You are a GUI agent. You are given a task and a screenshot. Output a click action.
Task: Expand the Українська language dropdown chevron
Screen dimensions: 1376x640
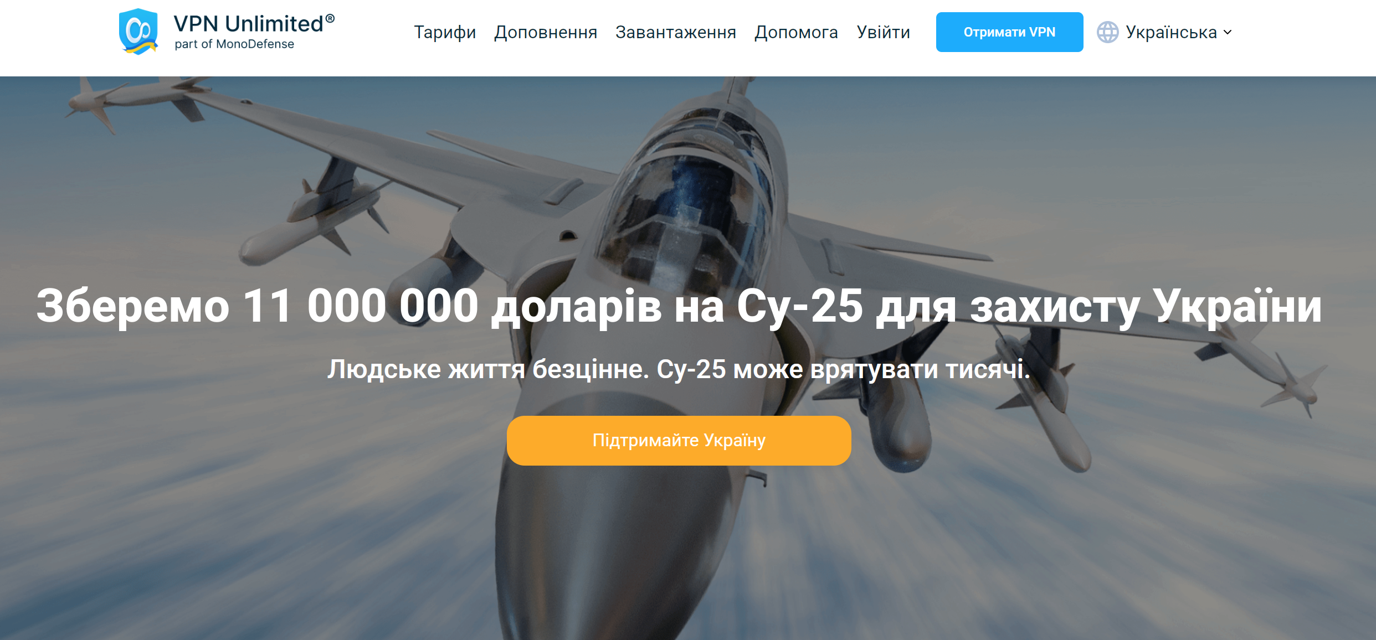[1228, 32]
